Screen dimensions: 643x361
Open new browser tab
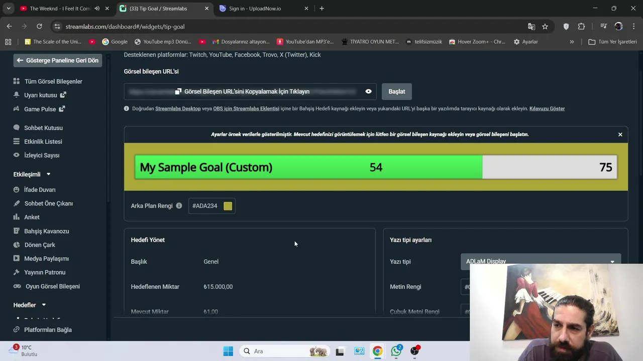tap(321, 9)
